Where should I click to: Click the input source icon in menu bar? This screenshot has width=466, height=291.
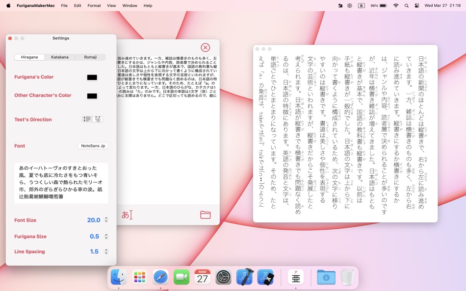pyautogui.click(x=362, y=5)
